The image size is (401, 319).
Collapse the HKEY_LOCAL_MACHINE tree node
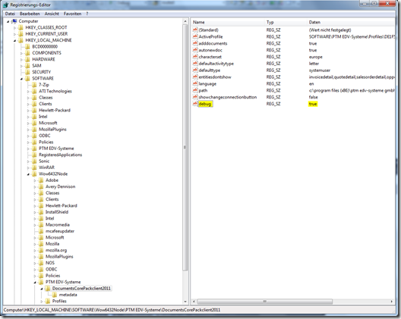click(x=14, y=41)
